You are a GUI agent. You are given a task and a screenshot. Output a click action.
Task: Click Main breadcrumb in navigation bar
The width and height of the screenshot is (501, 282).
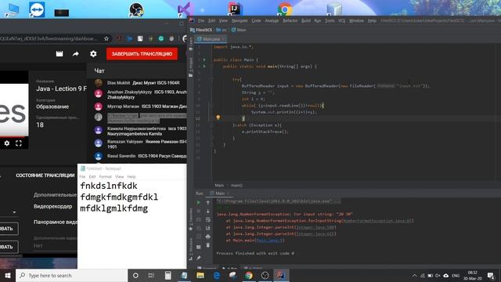(x=239, y=30)
